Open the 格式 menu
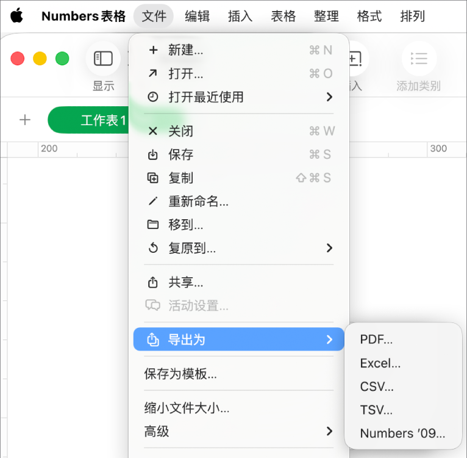 tap(369, 16)
